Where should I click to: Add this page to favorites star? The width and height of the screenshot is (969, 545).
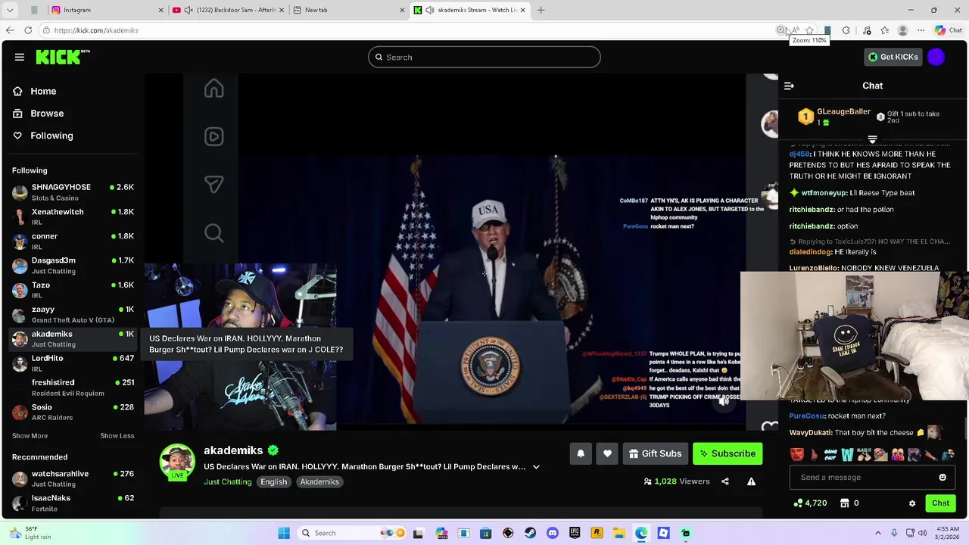point(809,30)
